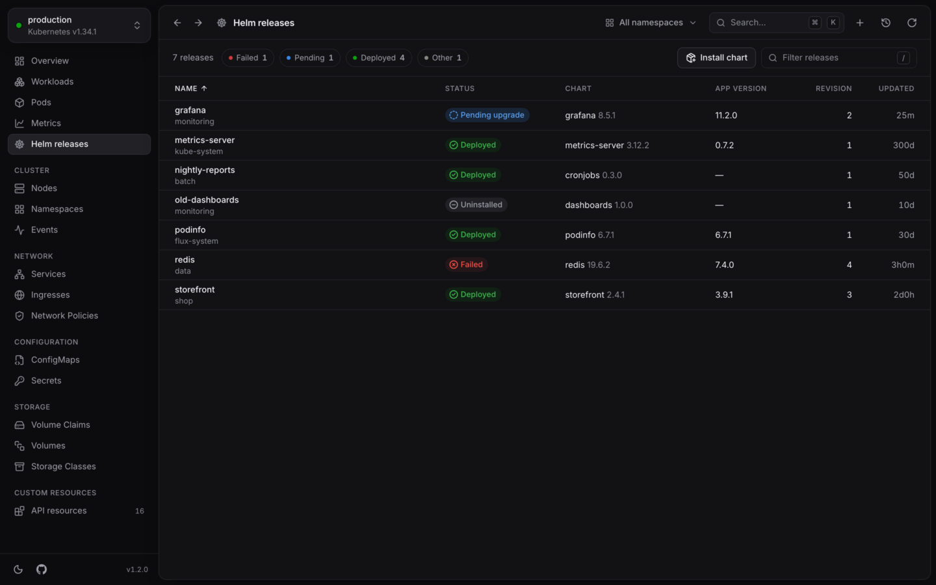Open Network Policies page
The image size is (936, 585).
[79, 316]
